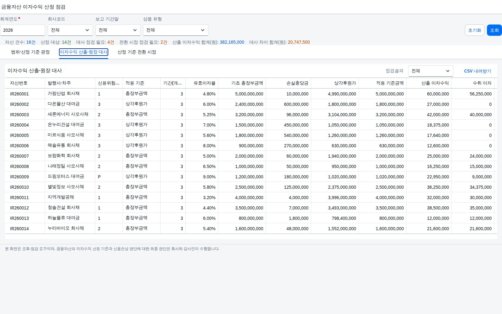The height and width of the screenshot is (314, 502).
Task: Select asset IR260014 cell
Action: pos(25,229)
